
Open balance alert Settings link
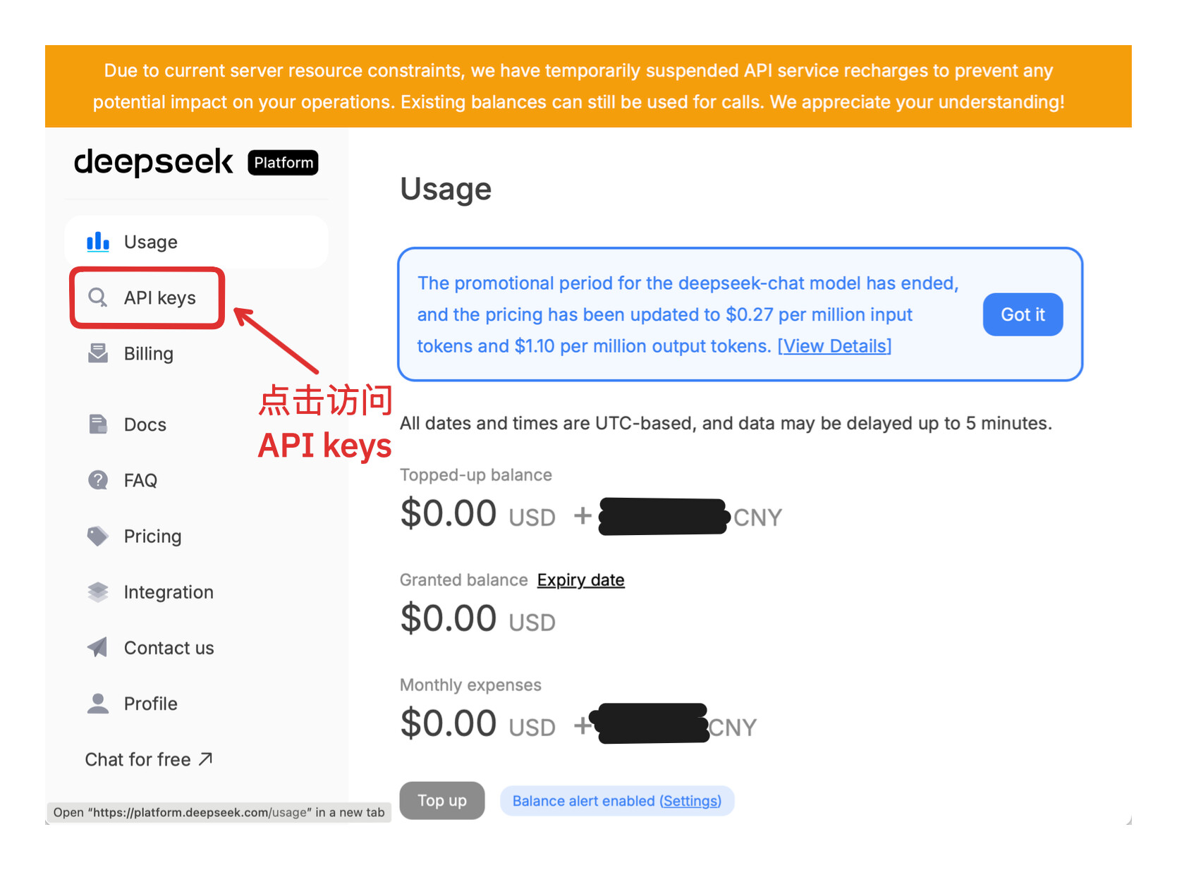tap(690, 801)
